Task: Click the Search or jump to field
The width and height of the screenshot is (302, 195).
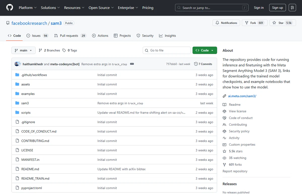Action: tap(212, 8)
